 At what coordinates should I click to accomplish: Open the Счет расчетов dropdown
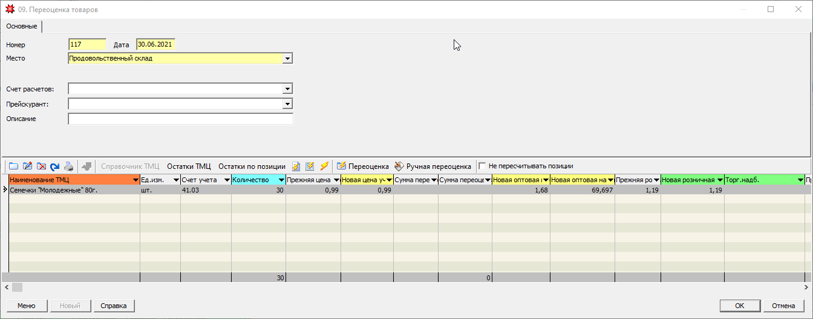click(287, 89)
